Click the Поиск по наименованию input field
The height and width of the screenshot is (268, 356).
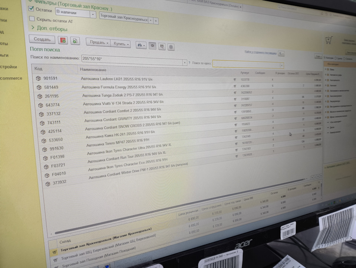click(132, 60)
